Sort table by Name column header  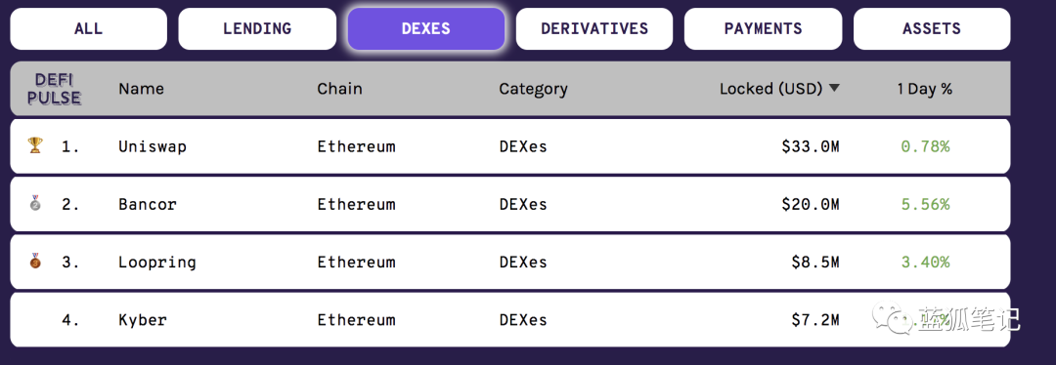coord(141,89)
